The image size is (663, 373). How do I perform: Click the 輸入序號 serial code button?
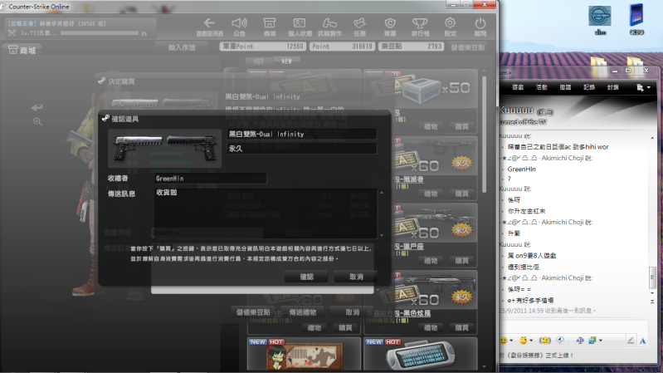click(182, 47)
